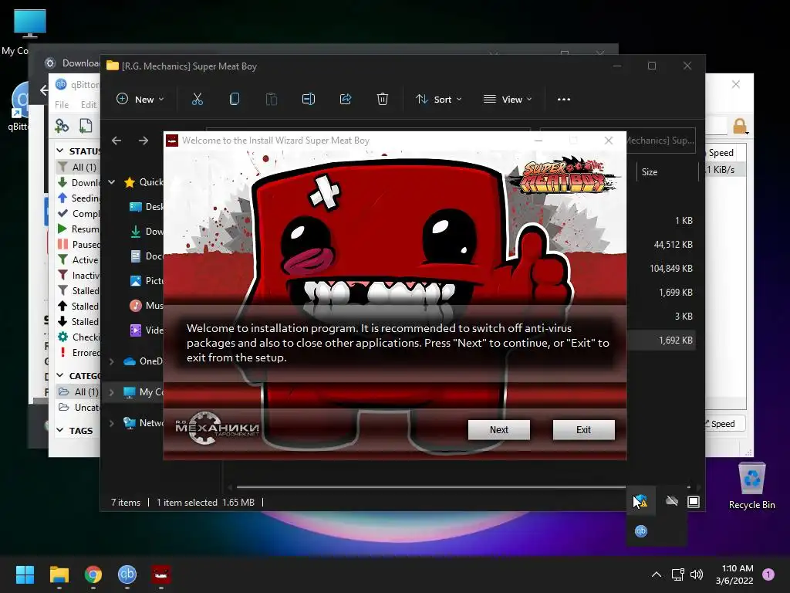Screen dimensions: 790x593
Task: Click qBittorrent add torrent file icon
Action: pyautogui.click(x=86, y=126)
